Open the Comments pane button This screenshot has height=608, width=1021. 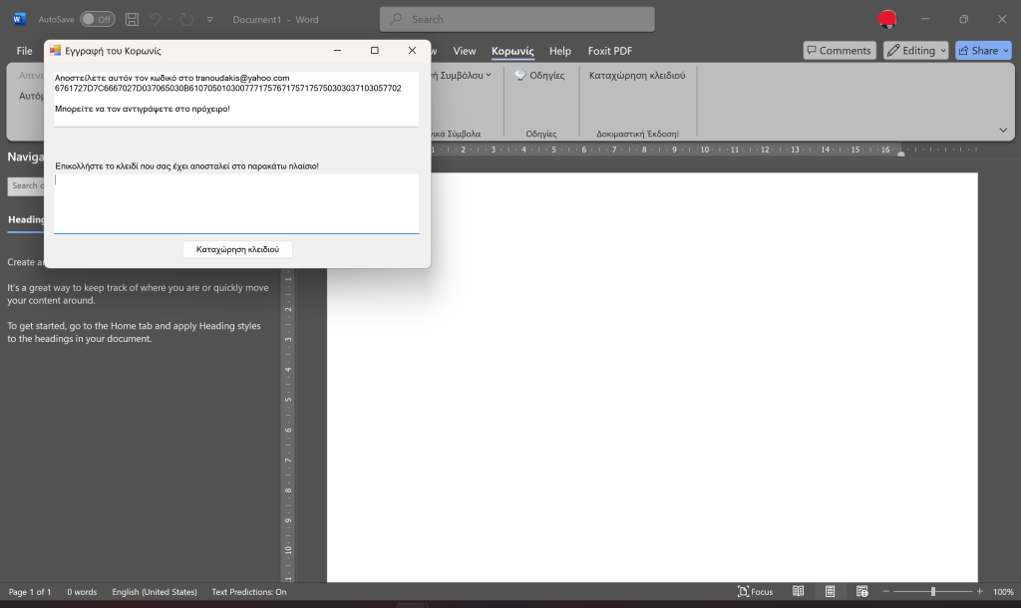(x=838, y=51)
